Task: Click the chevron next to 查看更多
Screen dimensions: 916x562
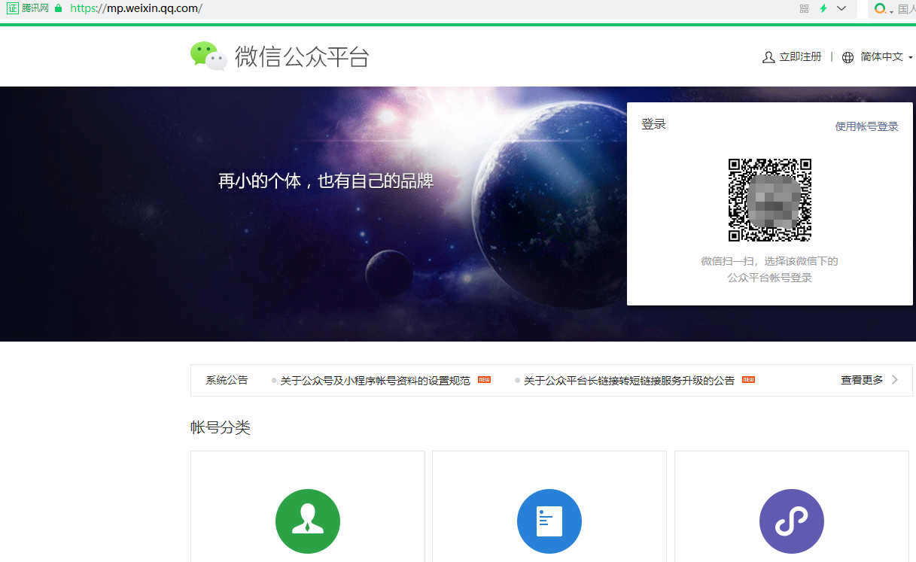Action: point(895,380)
